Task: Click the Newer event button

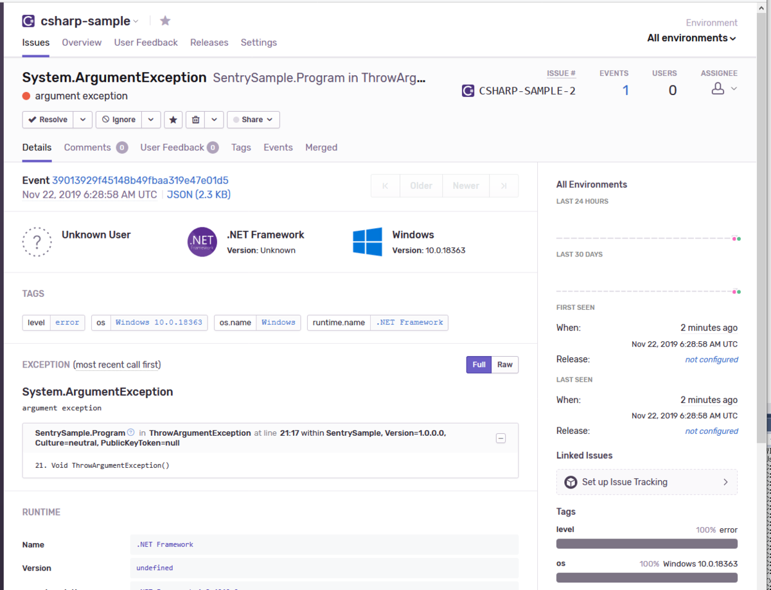Action: [x=466, y=186]
